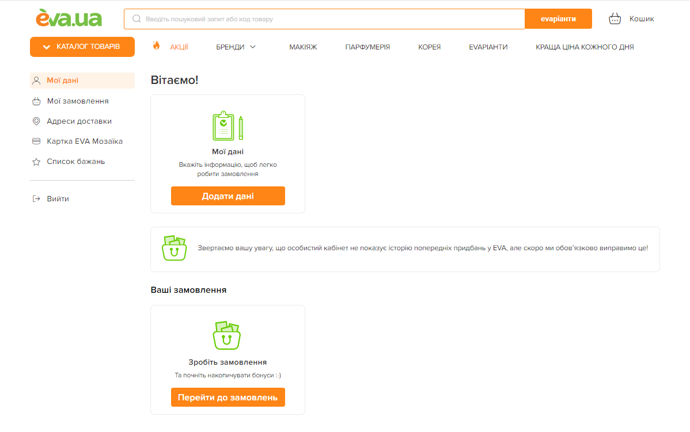Click the logout arrow icon
690x432 pixels.
[x=36, y=198]
